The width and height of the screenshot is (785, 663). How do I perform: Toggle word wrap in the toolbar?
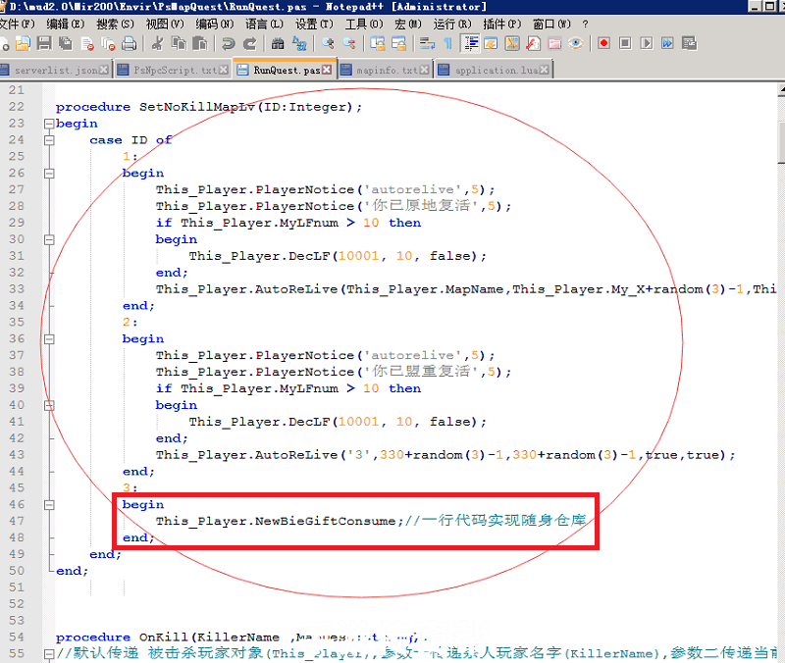(427, 44)
